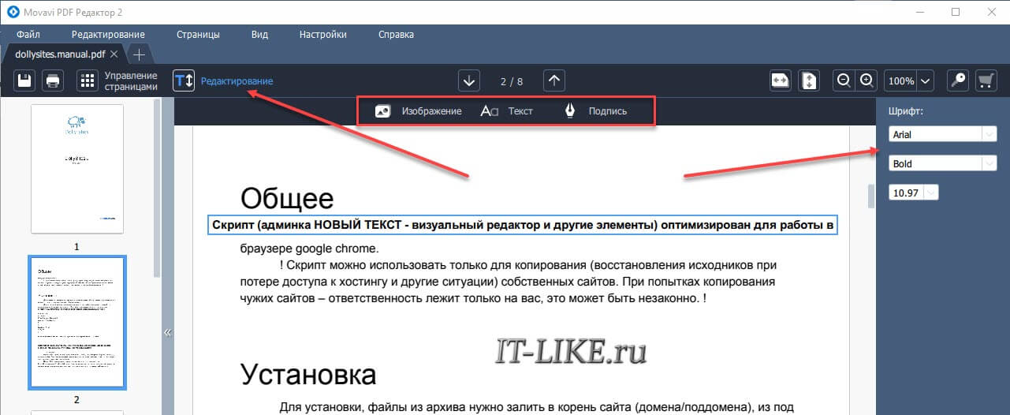
Task: Zoom in with the plus magnifier
Action: 866,80
